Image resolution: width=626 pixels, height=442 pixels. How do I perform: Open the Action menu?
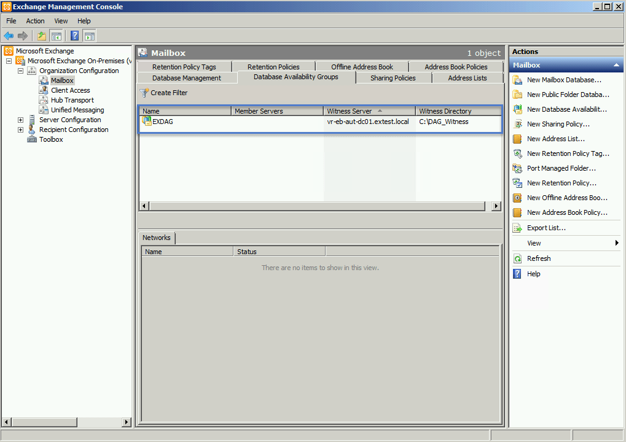tap(35, 21)
